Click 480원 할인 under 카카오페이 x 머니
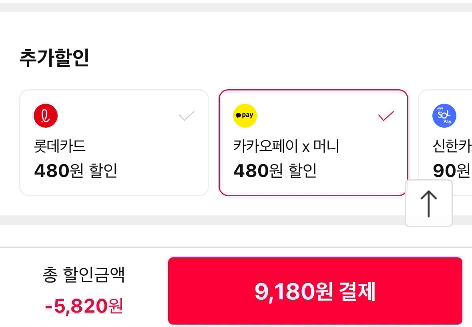This screenshot has width=472, height=327. pyautogui.click(x=275, y=171)
